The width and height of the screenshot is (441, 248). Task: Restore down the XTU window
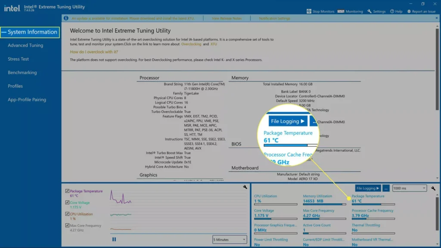(x=423, y=3)
